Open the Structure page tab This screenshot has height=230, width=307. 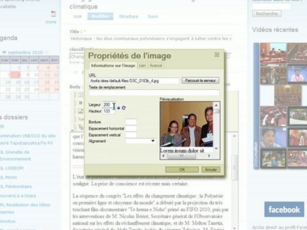click(129, 17)
